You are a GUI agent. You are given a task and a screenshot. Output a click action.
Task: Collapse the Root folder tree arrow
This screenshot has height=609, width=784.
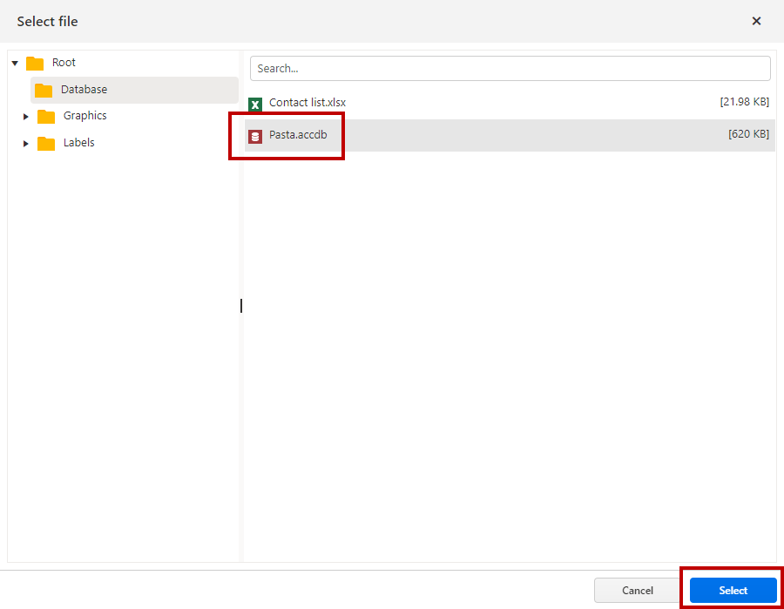(x=15, y=64)
